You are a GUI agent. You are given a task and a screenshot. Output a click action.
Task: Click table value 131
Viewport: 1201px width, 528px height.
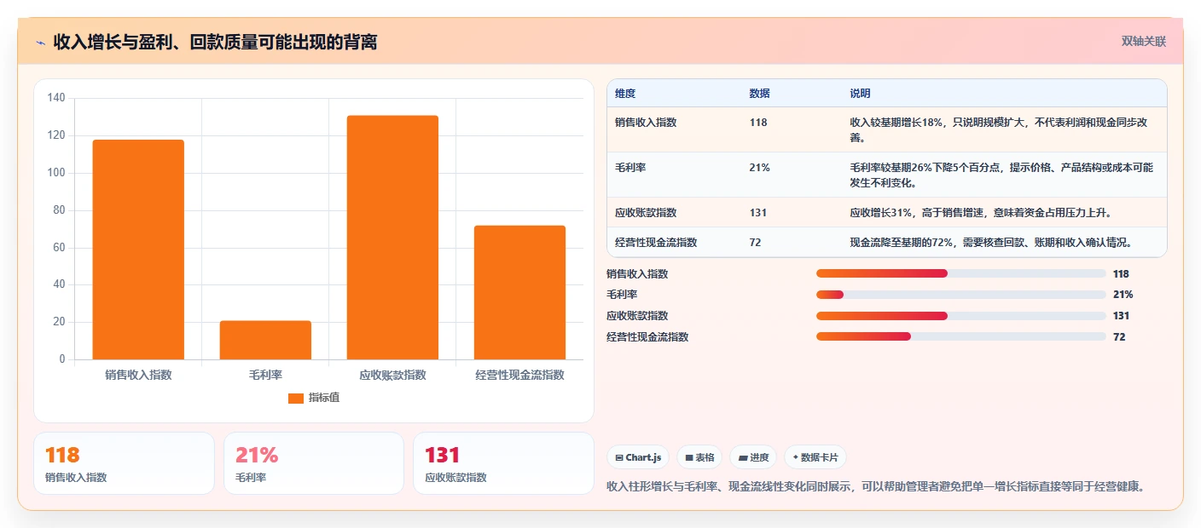tap(758, 213)
